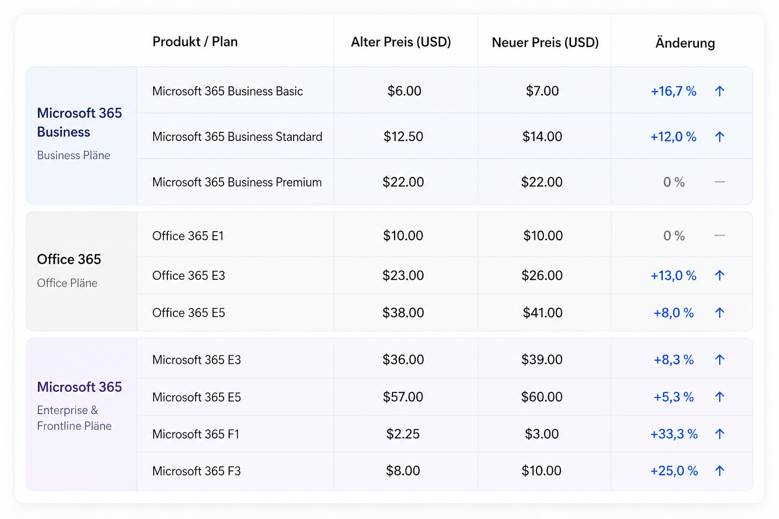Click the old price $23.00
Viewport: 779px width, 519px height.
(x=403, y=275)
